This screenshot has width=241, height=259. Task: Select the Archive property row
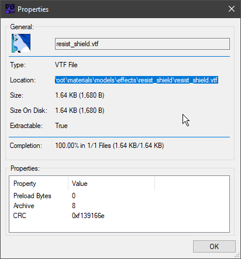(119, 206)
